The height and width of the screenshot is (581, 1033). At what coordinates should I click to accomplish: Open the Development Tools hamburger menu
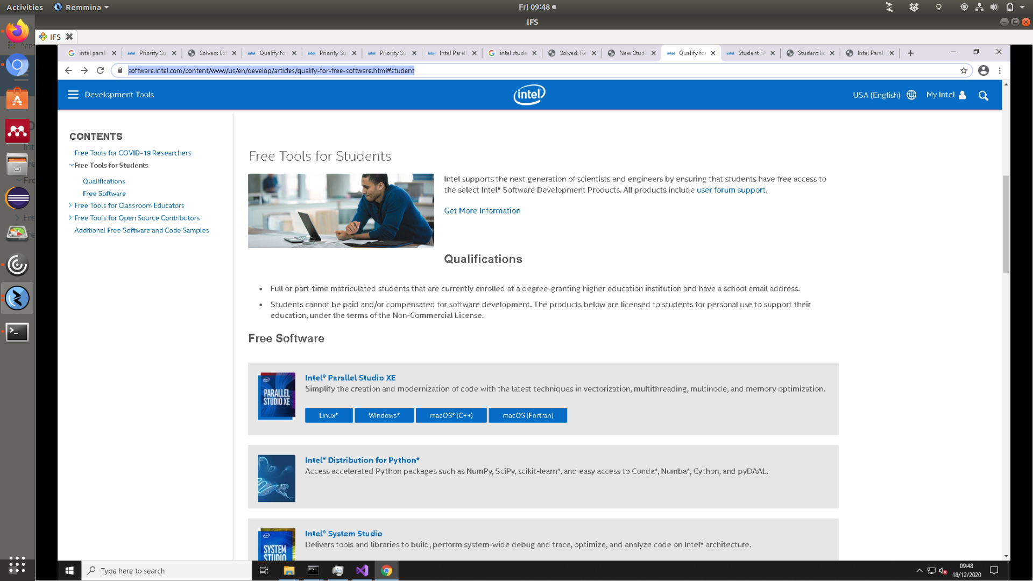click(x=73, y=95)
